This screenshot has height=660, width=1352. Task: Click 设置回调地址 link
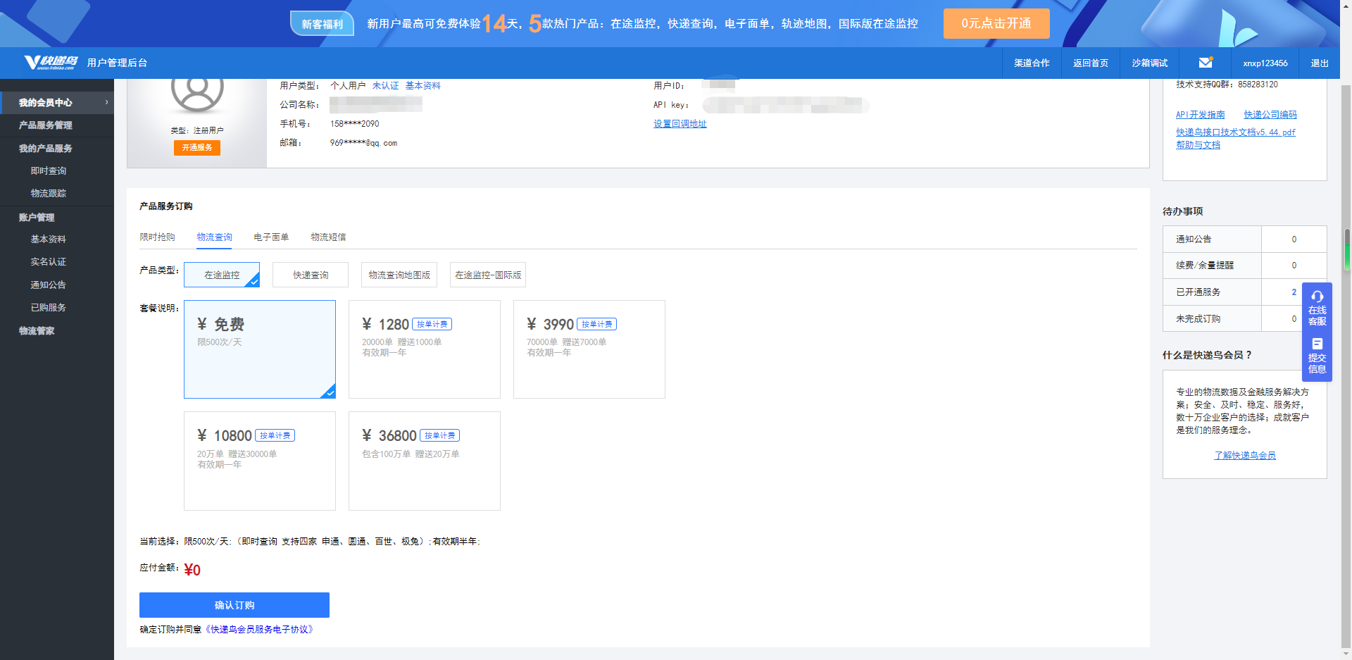pyautogui.click(x=680, y=123)
